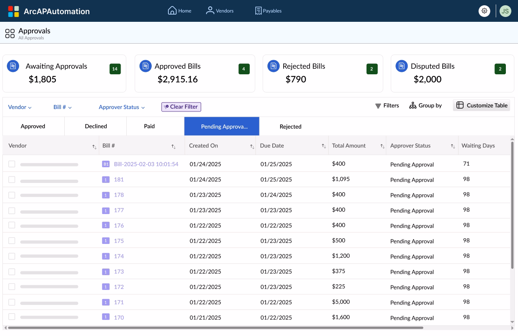Click the Rejected Bills card icon
This screenshot has height=336, width=518.
coord(274,66)
